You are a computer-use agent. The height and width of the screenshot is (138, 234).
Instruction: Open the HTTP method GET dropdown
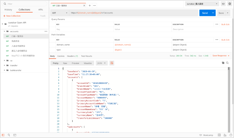point(60,13)
